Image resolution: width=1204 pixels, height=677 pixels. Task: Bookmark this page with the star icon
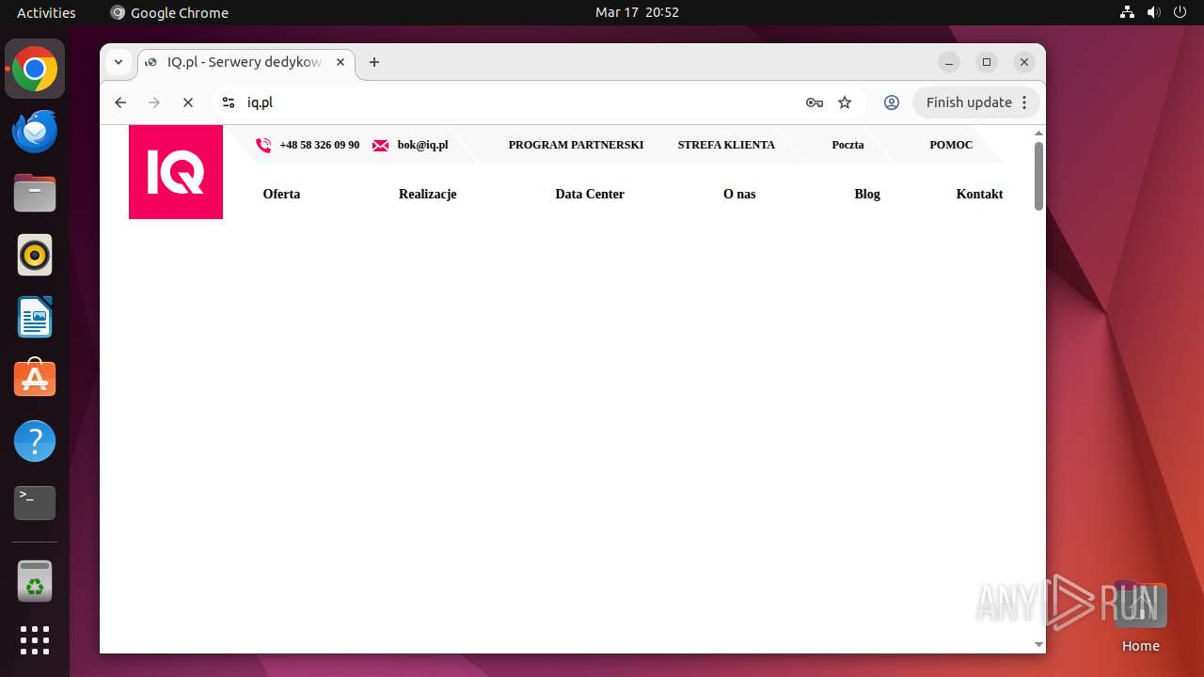click(x=845, y=102)
